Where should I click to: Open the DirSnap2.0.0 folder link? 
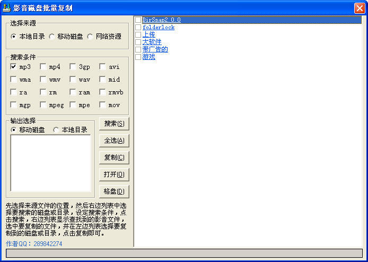(162, 20)
